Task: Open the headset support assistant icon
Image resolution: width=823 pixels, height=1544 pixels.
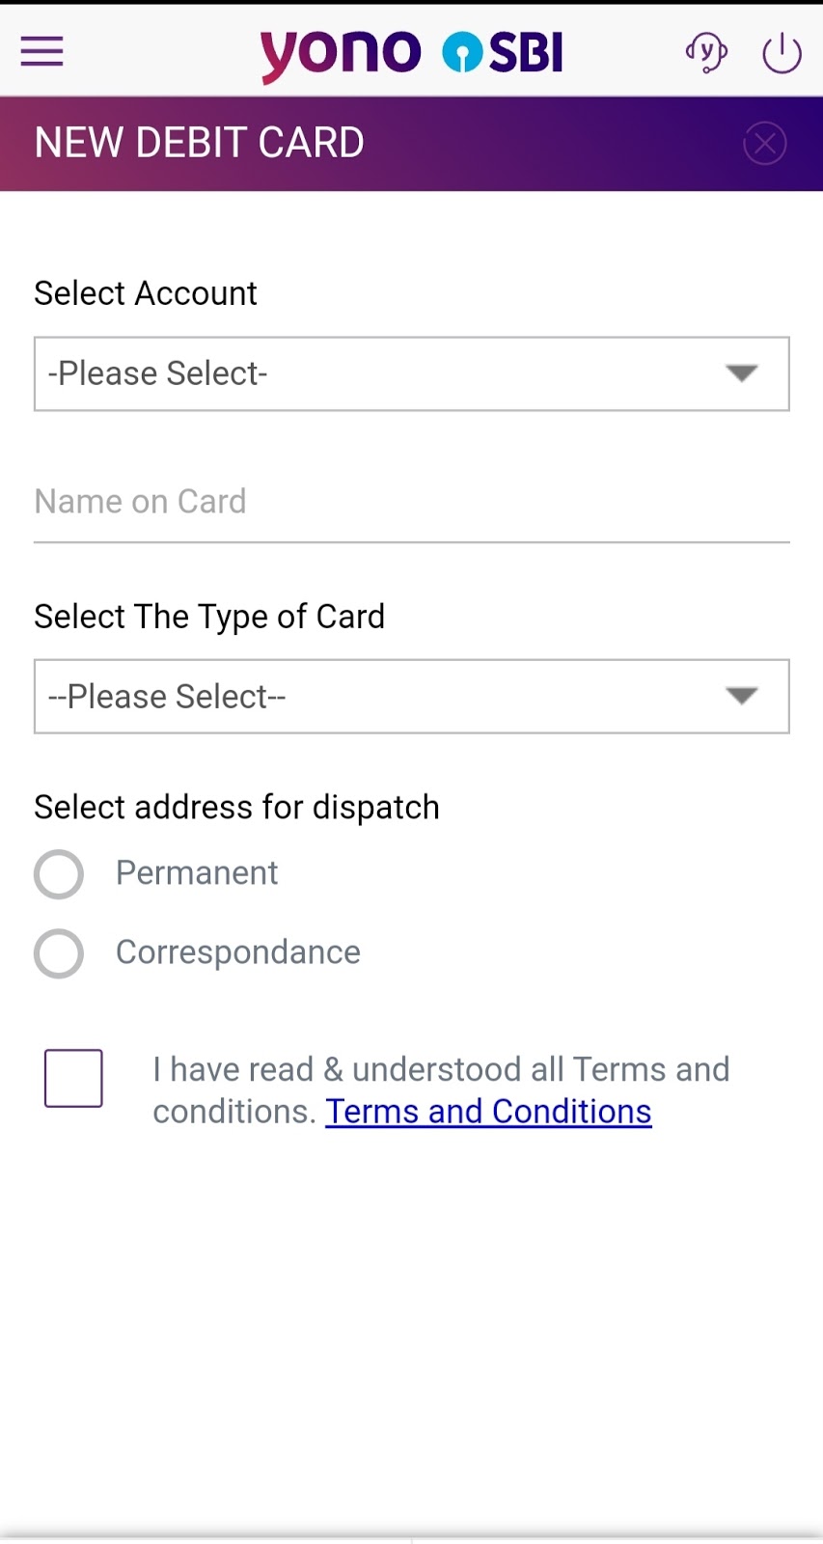Action: point(706,52)
